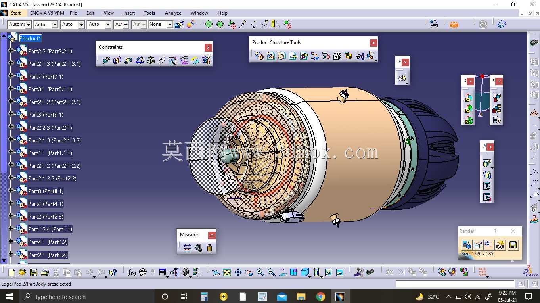540x303 pixels.
Task: Close the Product Structure Tools toolbar
Action: click(373, 43)
